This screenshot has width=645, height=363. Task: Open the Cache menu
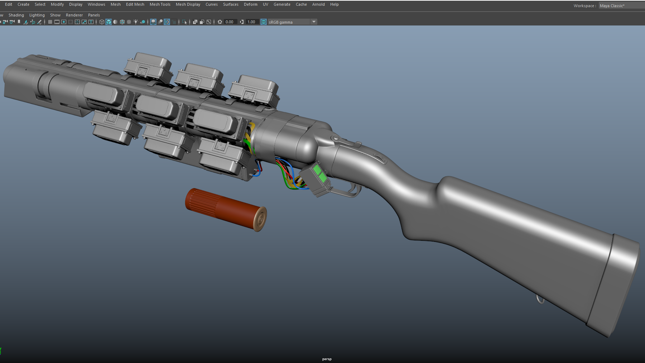coord(301,4)
